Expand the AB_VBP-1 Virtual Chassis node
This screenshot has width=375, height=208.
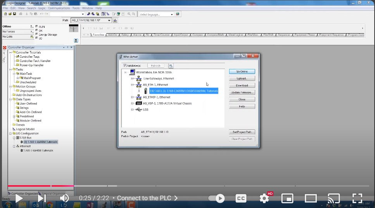(132, 103)
